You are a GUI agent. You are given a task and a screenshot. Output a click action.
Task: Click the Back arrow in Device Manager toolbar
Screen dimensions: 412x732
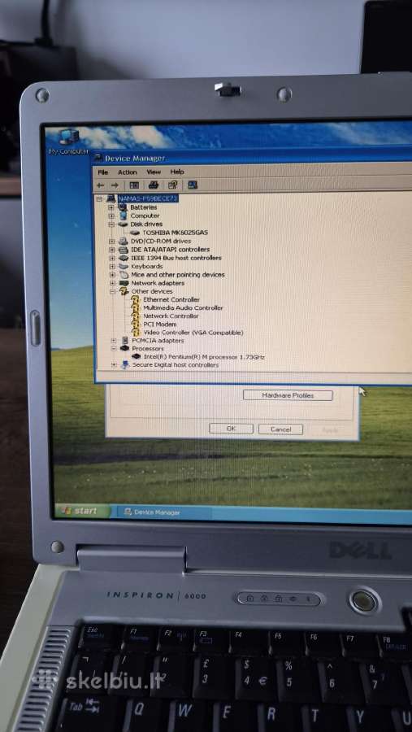[x=100, y=185]
